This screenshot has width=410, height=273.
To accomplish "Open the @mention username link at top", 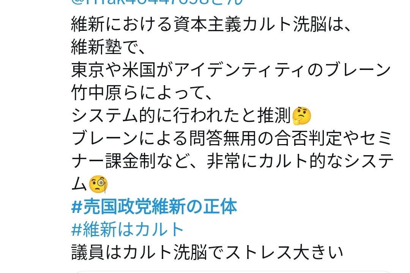I will (157, 2).
